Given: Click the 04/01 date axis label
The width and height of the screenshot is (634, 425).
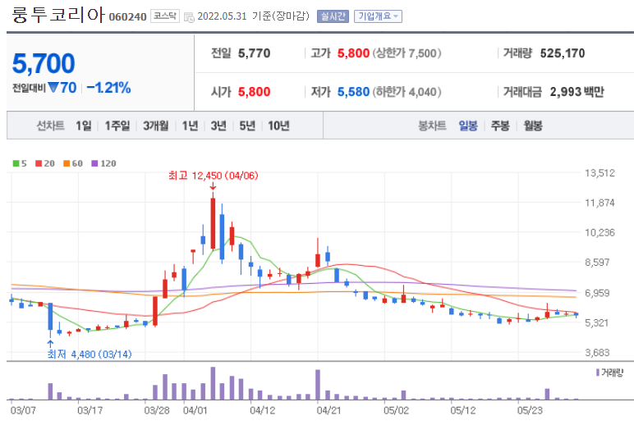Looking at the screenshot, I should [195, 410].
